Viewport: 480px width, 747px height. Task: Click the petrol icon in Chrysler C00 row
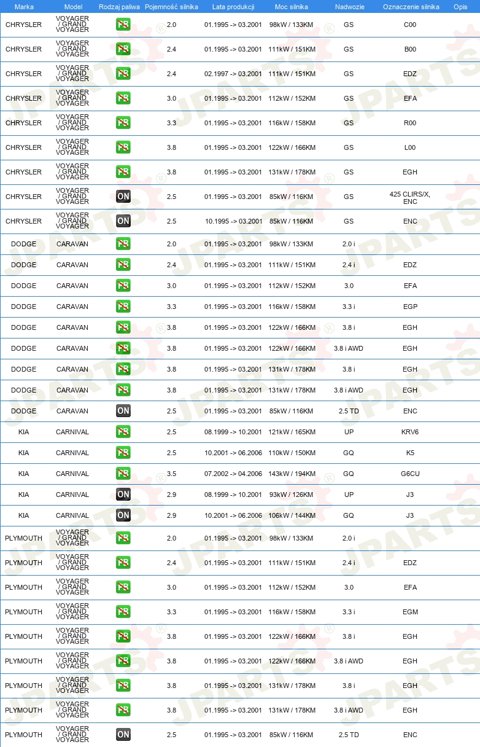(123, 25)
